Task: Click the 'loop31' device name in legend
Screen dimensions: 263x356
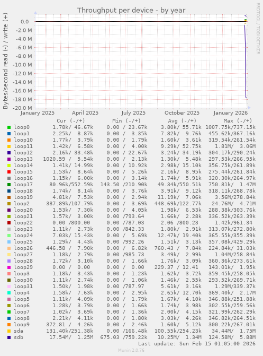Action: tap(23, 286)
